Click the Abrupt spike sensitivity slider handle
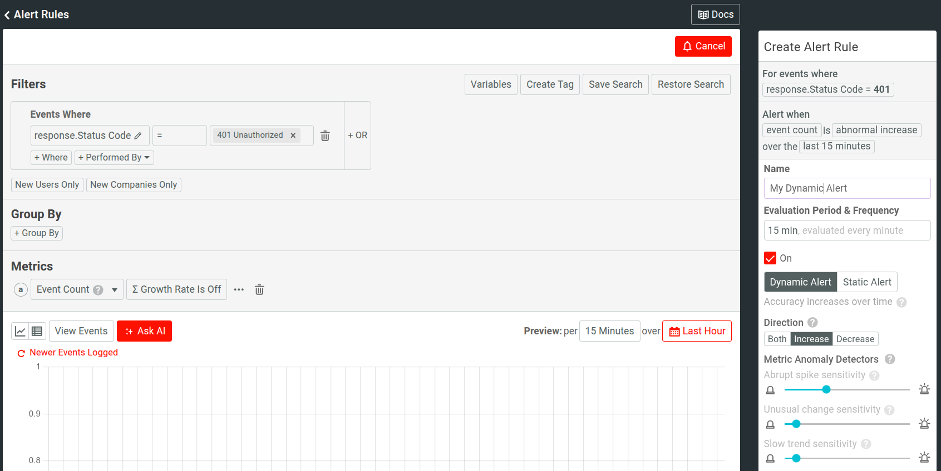This screenshot has height=471, width=941. [826, 389]
